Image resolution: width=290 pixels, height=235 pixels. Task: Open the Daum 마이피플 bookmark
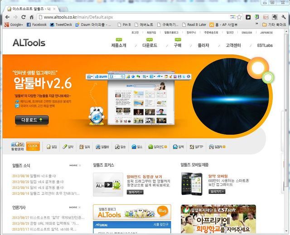pos(93,24)
